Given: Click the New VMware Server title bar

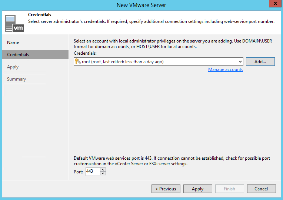Looking at the screenshot, I should [141, 5].
